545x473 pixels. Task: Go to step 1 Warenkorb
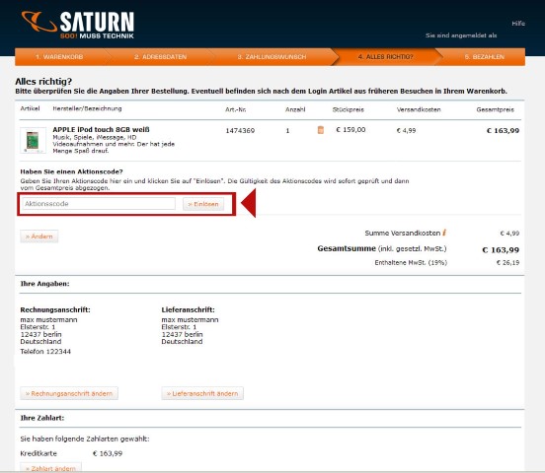coord(59,57)
